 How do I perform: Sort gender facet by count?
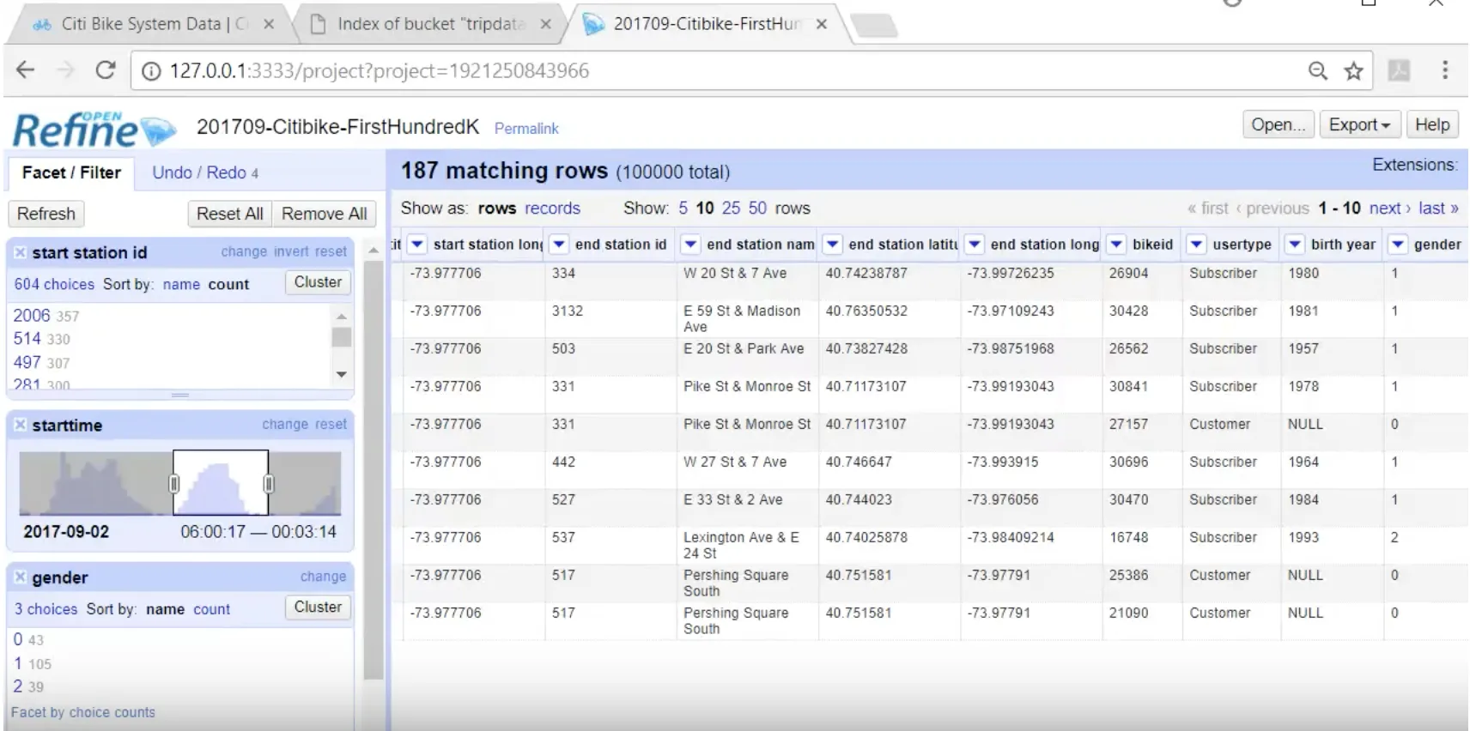(x=211, y=609)
